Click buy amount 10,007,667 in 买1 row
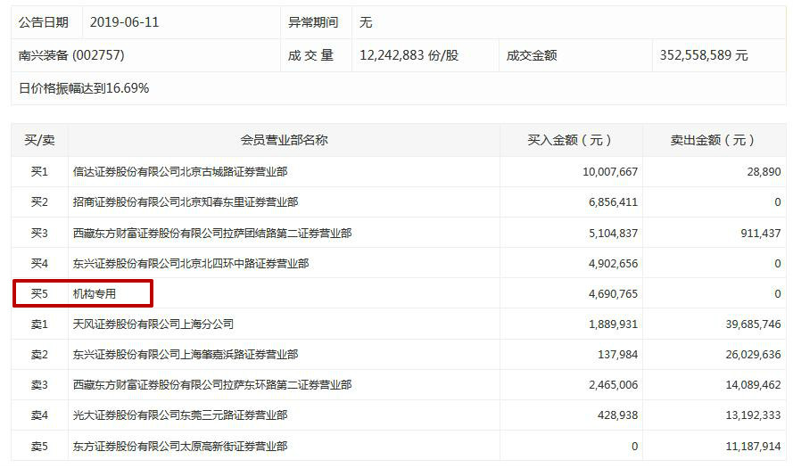793x468 pixels. tap(608, 172)
